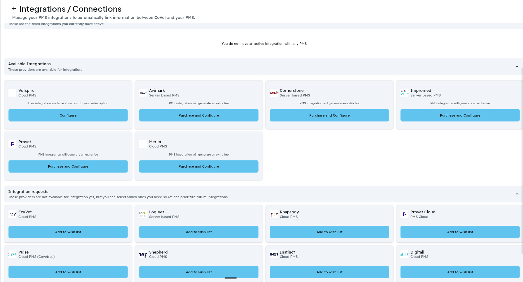Add Provet Cloud to wish list
The image size is (523, 282).
(x=460, y=232)
